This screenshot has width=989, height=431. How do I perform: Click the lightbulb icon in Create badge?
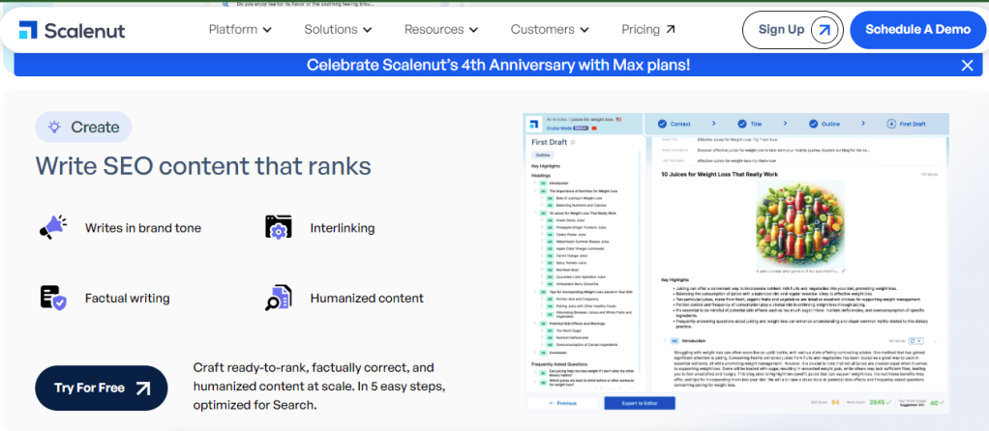tap(55, 127)
